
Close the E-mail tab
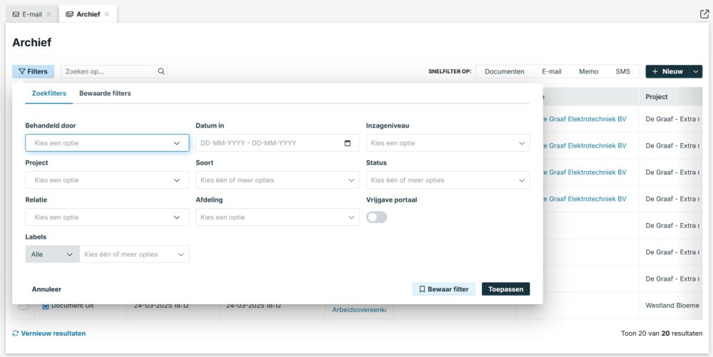[48, 14]
